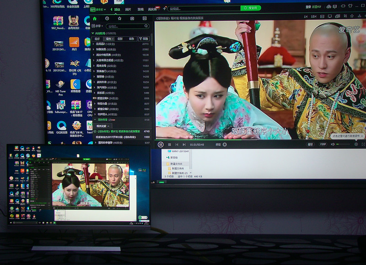The height and width of the screenshot is (265, 366).
Task: Open the 720P quality selector
Action: (x=323, y=144)
